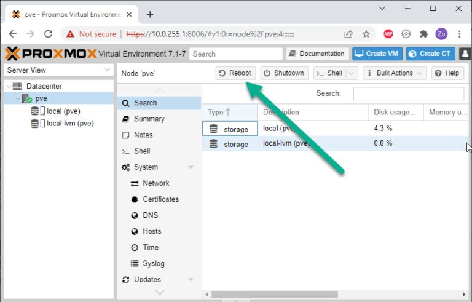Open the tab search chevron
The image size is (472, 302).
click(x=382, y=9)
